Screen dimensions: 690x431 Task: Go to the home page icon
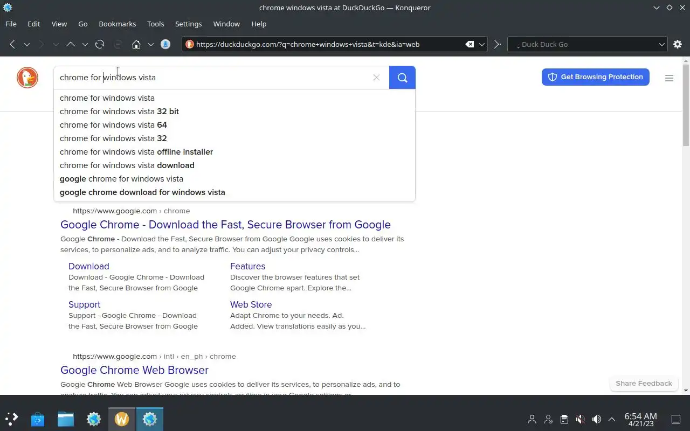(x=136, y=44)
